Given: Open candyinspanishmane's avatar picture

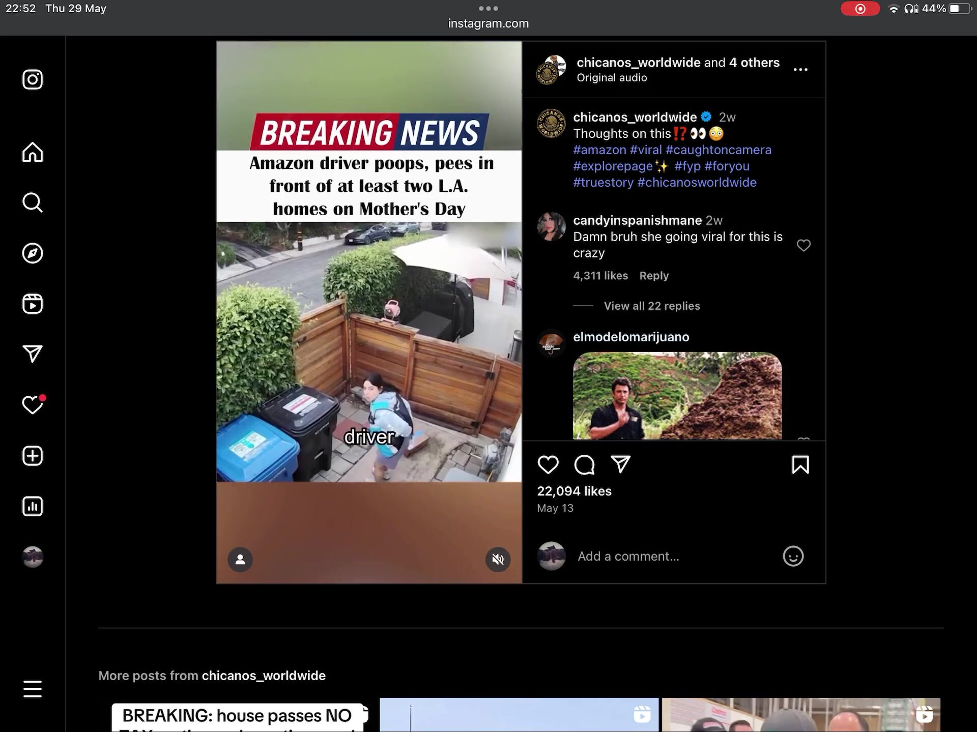Looking at the screenshot, I should [x=551, y=226].
